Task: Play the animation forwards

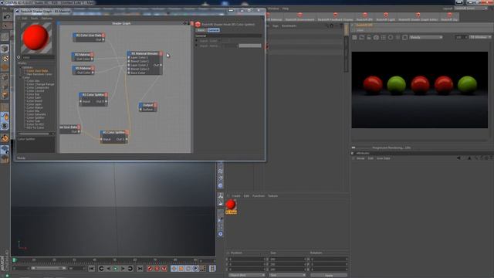Action: [x=116, y=269]
